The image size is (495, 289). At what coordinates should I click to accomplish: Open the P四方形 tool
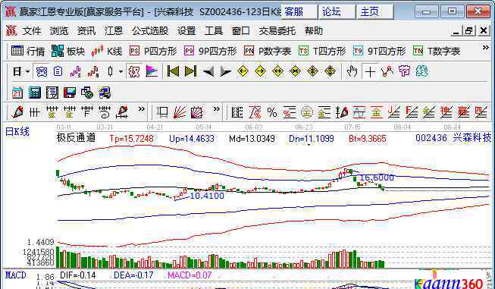(153, 51)
